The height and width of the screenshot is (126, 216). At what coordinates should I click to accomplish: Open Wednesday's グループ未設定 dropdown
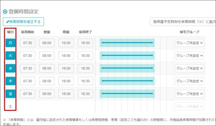click(189, 68)
